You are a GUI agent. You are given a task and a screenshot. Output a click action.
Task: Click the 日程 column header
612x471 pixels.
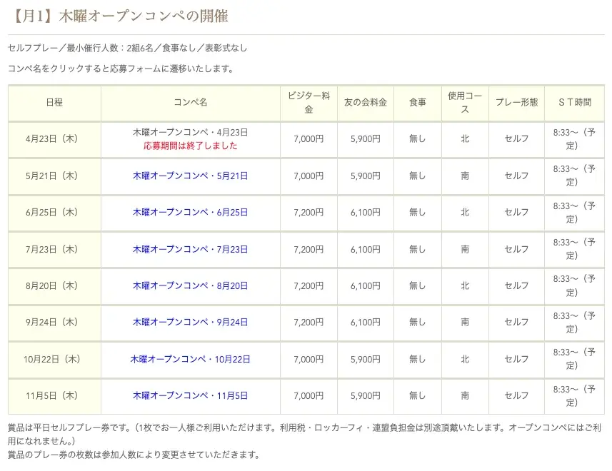[x=54, y=102]
